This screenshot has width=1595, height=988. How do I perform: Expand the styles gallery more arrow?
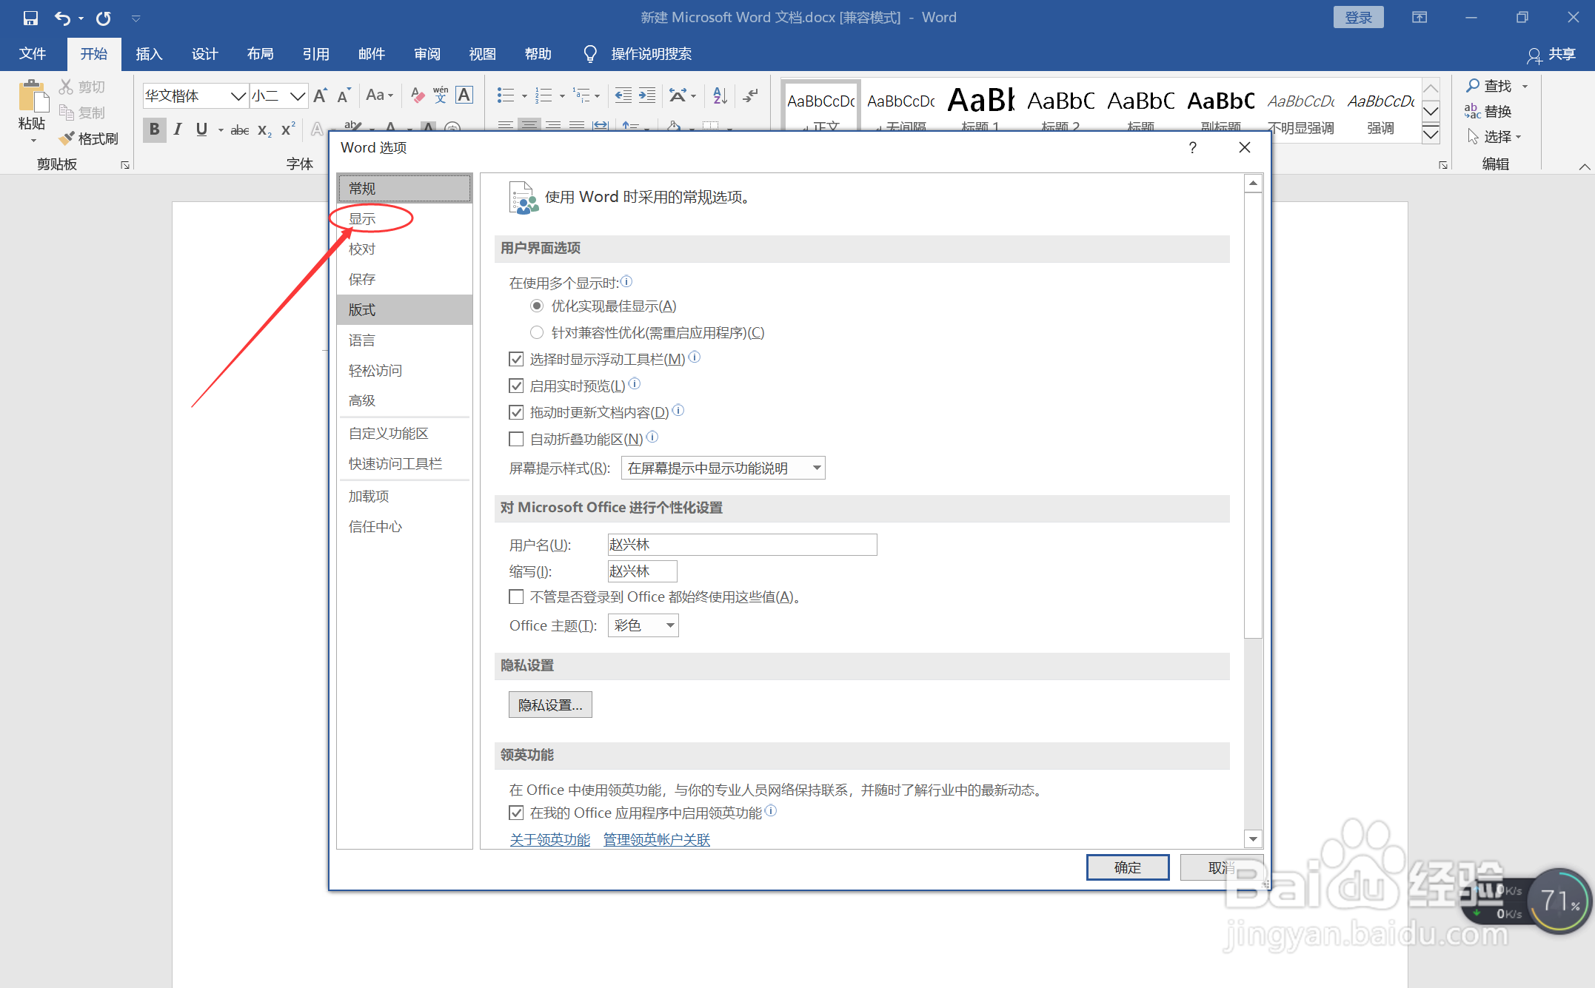(x=1431, y=134)
